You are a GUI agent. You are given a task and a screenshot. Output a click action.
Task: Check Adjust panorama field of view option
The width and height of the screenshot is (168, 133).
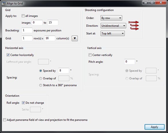click(5, 120)
